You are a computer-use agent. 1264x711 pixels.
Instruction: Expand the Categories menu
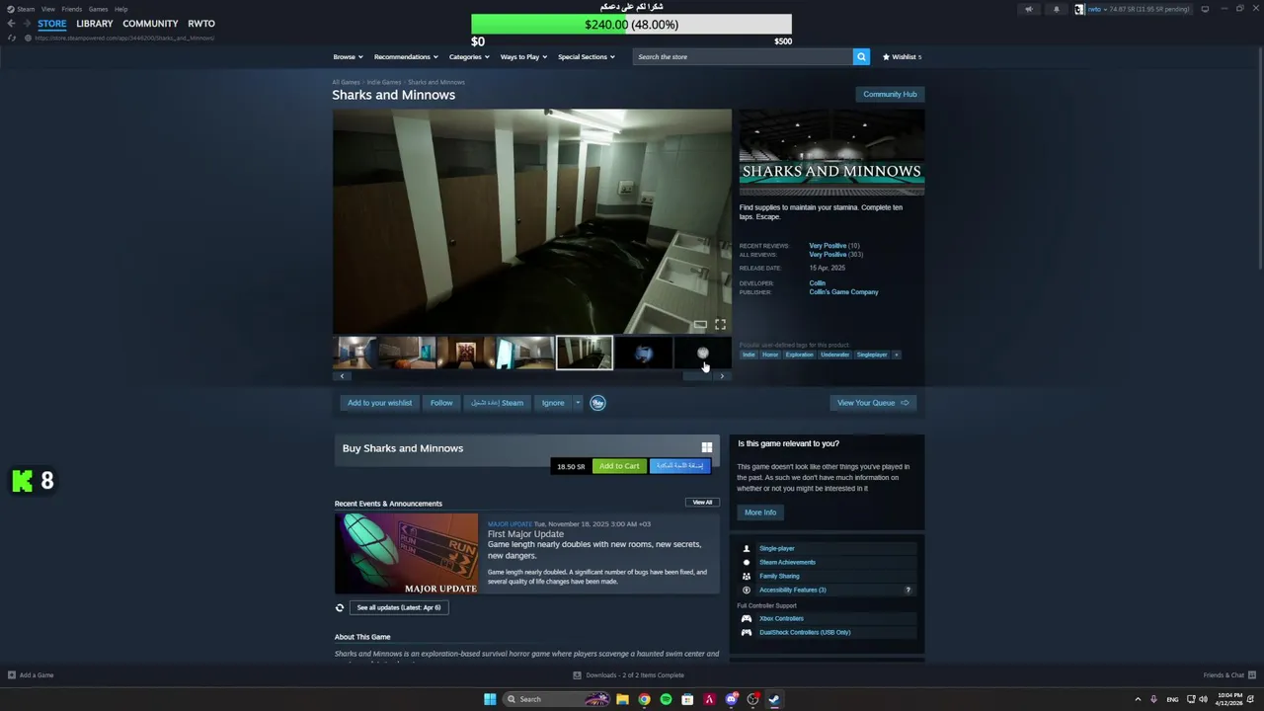pos(469,56)
